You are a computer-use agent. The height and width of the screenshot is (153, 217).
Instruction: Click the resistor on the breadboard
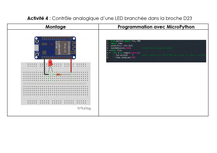click(59, 74)
